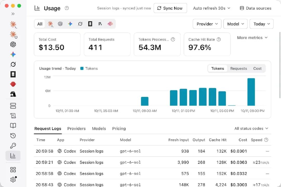Image resolution: width=281 pixels, height=187 pixels.
Task: Select the Request Logs tab
Action: tap(48, 129)
